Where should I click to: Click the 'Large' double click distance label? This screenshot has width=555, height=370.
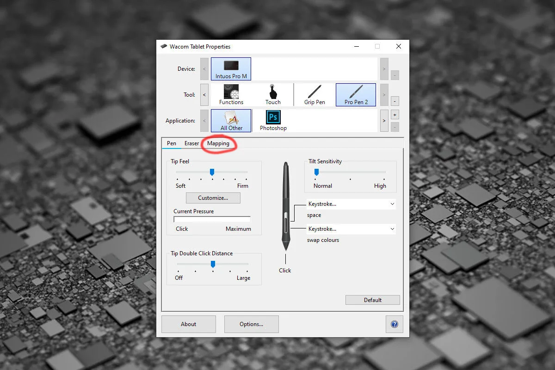tap(243, 278)
